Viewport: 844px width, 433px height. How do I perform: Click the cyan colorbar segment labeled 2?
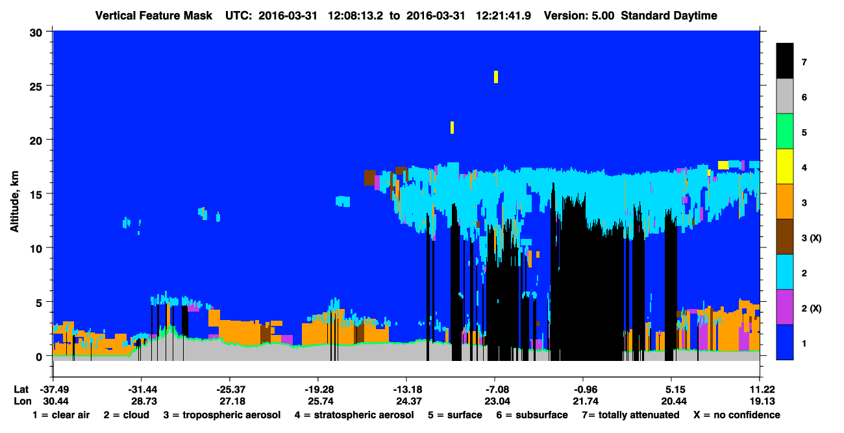785,272
